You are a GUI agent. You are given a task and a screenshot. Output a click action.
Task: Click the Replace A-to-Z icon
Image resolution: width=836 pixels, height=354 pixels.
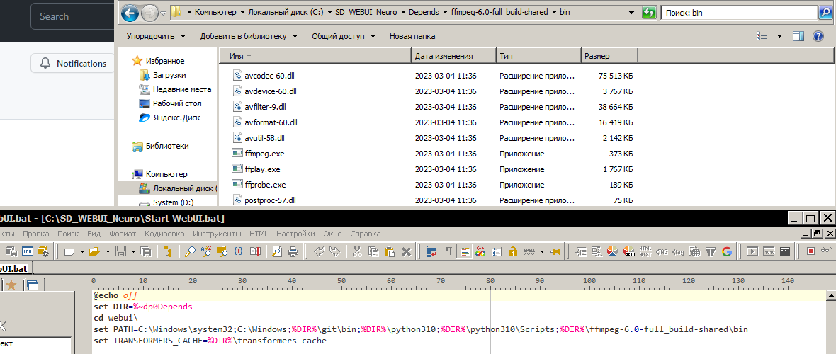(205, 251)
